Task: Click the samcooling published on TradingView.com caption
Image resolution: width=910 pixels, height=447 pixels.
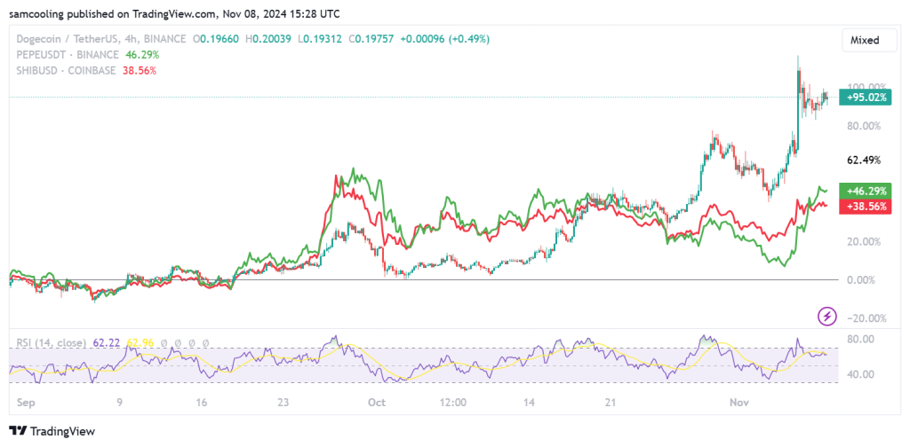Action: [x=174, y=13]
